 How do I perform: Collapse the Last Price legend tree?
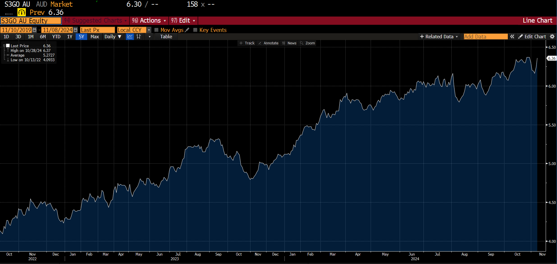(4, 46)
